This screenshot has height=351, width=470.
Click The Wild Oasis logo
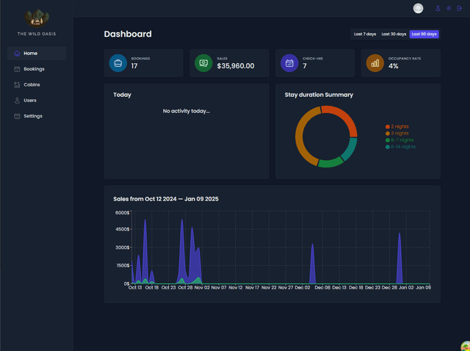36,18
